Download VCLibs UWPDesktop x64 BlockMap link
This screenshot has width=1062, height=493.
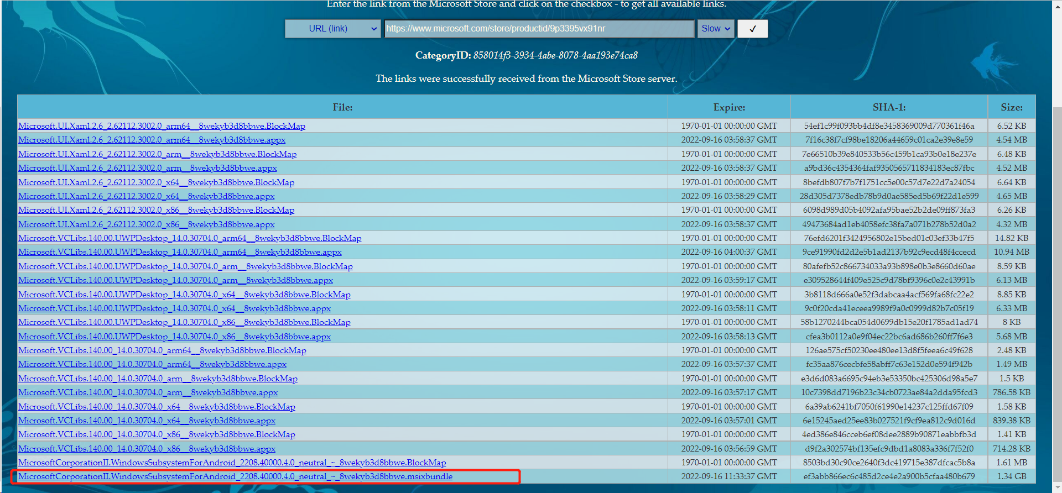184,295
